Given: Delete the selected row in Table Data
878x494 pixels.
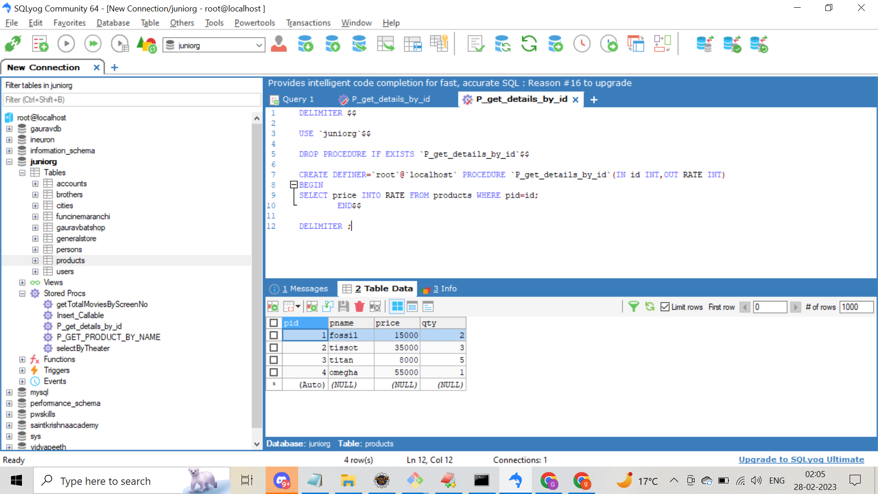Looking at the screenshot, I should coord(359,306).
